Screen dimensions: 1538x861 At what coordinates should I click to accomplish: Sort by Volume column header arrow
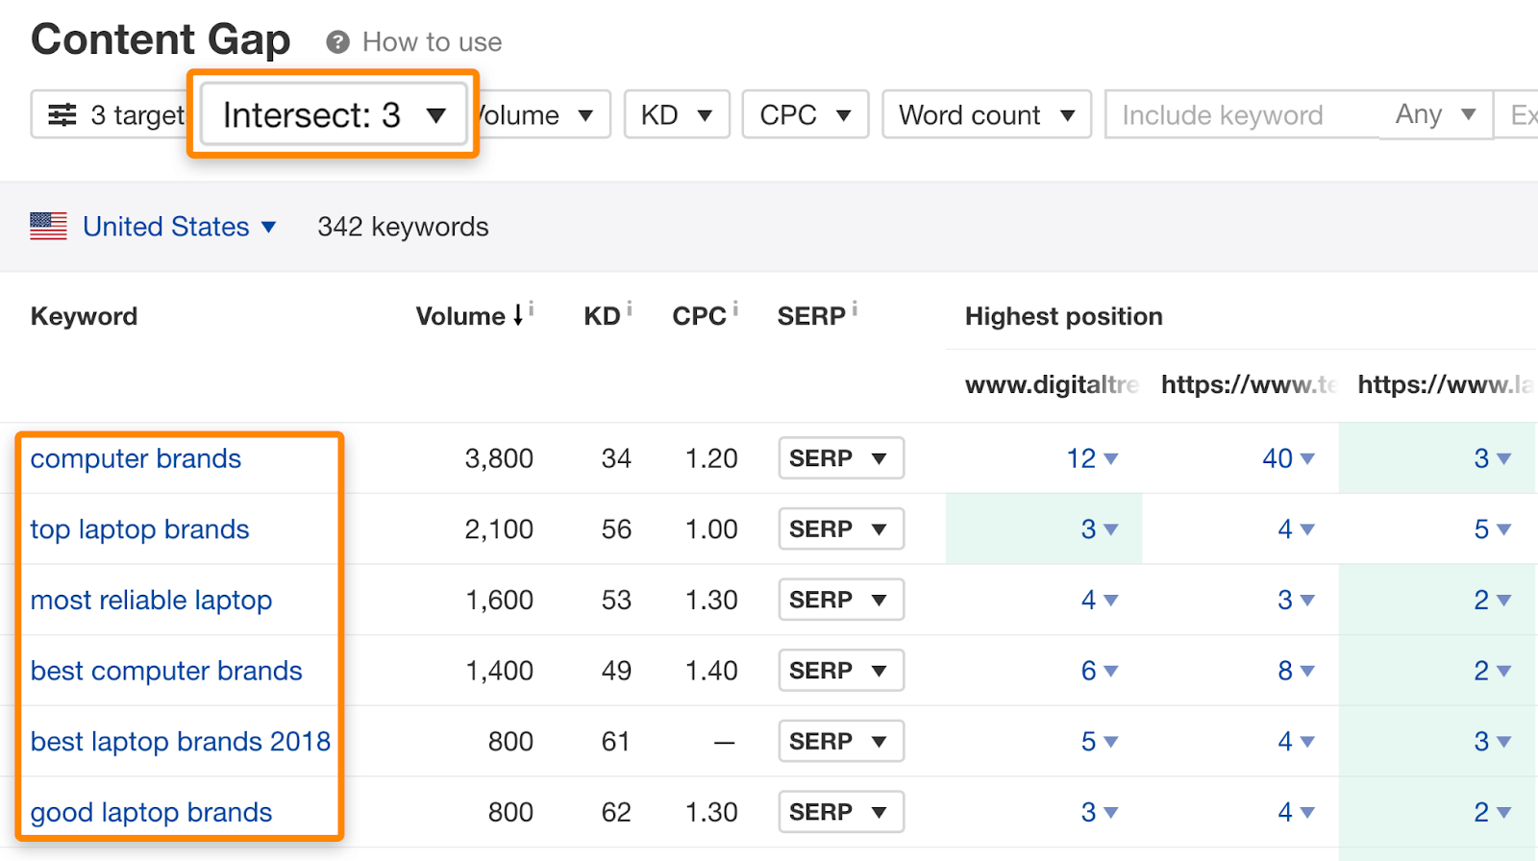tap(518, 315)
